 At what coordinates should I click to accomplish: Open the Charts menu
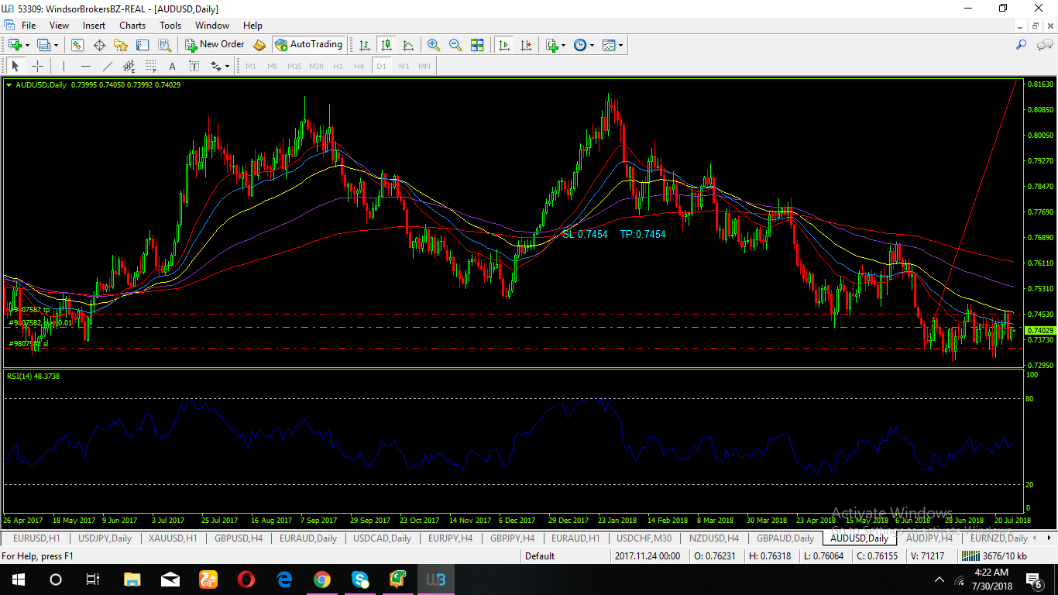point(132,26)
